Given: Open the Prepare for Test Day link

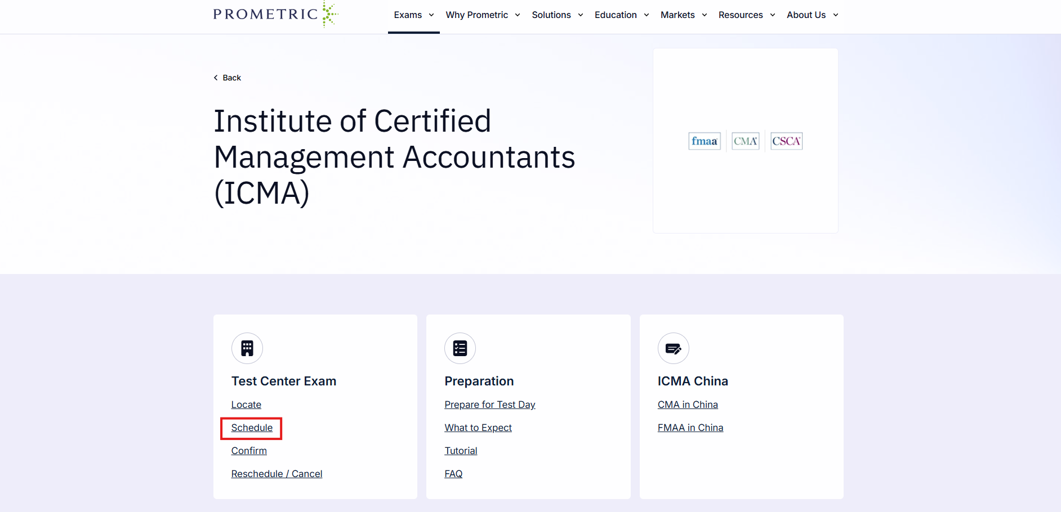Looking at the screenshot, I should click(x=489, y=404).
